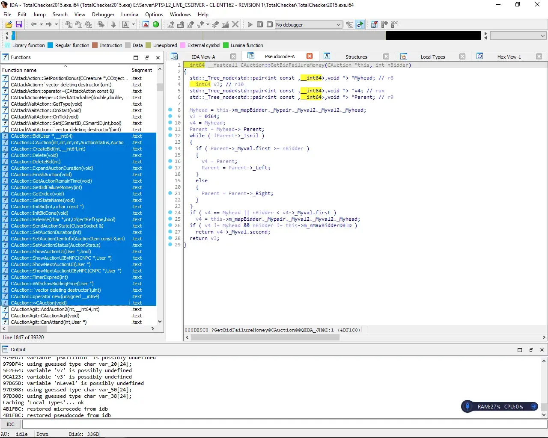Save the database with the floppy icon

[x=19, y=24]
